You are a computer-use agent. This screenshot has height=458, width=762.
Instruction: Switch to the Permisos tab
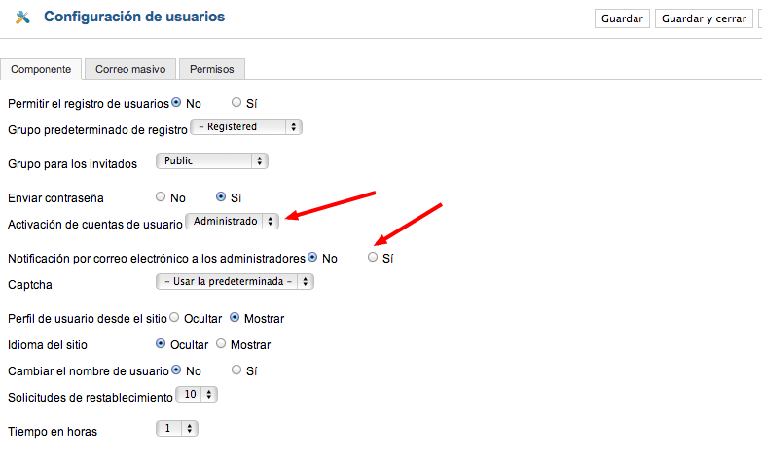point(212,69)
